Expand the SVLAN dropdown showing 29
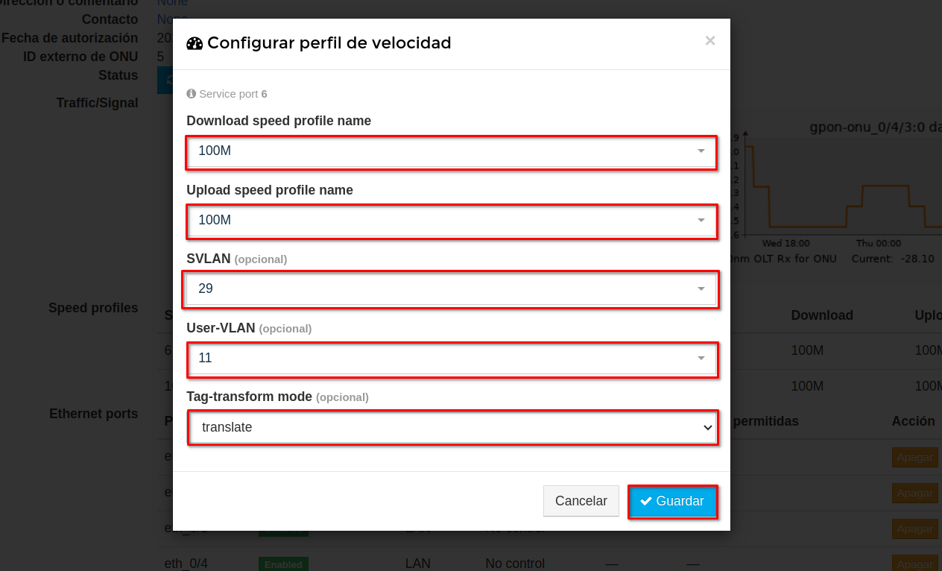This screenshot has width=942, height=571. [x=451, y=289]
